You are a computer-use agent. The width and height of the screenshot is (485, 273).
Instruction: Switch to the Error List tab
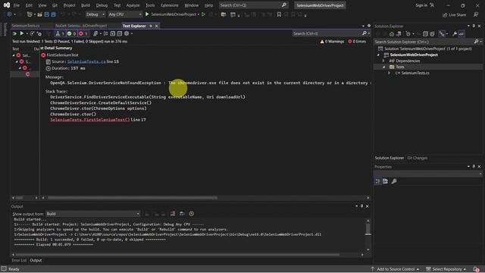(x=19, y=260)
